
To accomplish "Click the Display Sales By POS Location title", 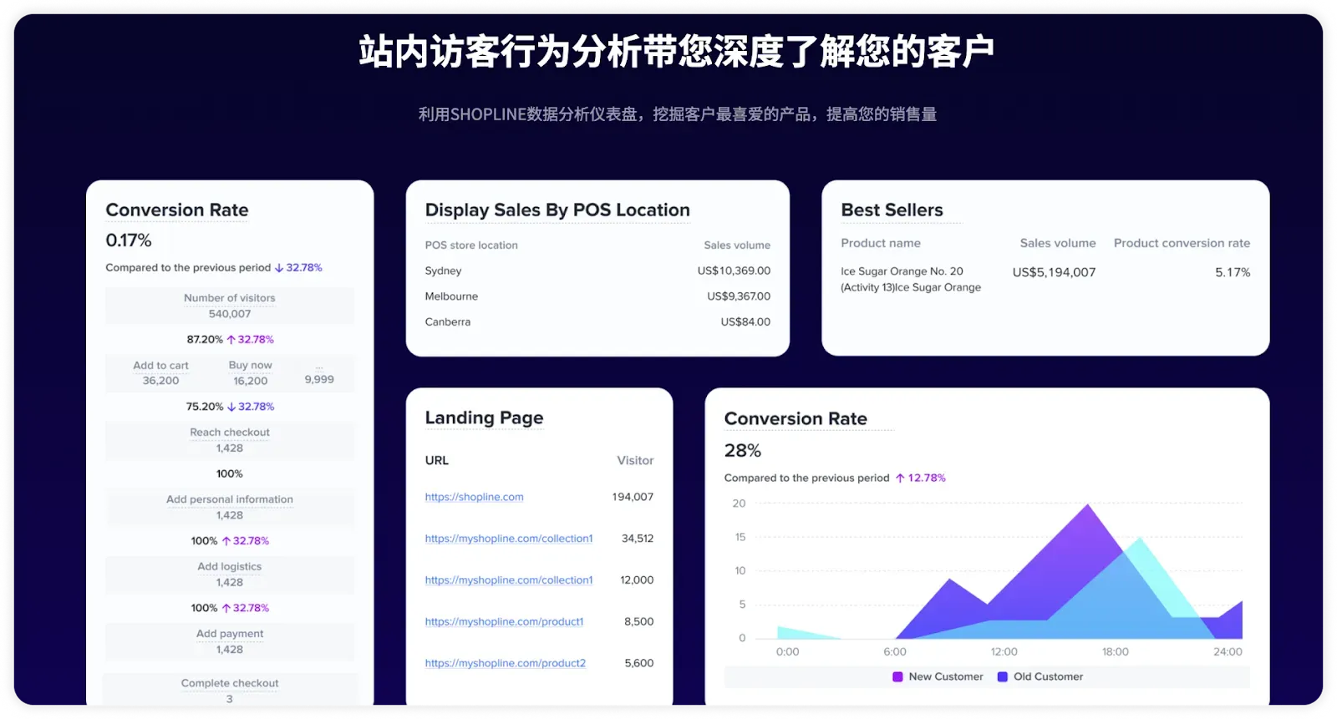I will point(557,210).
